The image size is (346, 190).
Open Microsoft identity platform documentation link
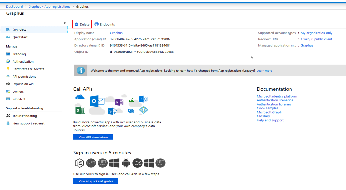[277, 96]
